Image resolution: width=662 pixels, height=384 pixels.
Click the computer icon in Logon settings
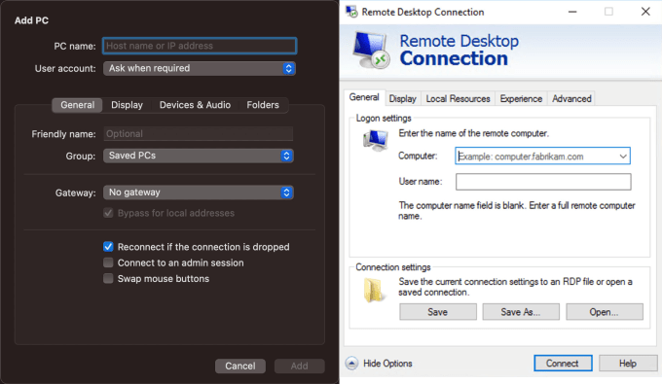(376, 140)
